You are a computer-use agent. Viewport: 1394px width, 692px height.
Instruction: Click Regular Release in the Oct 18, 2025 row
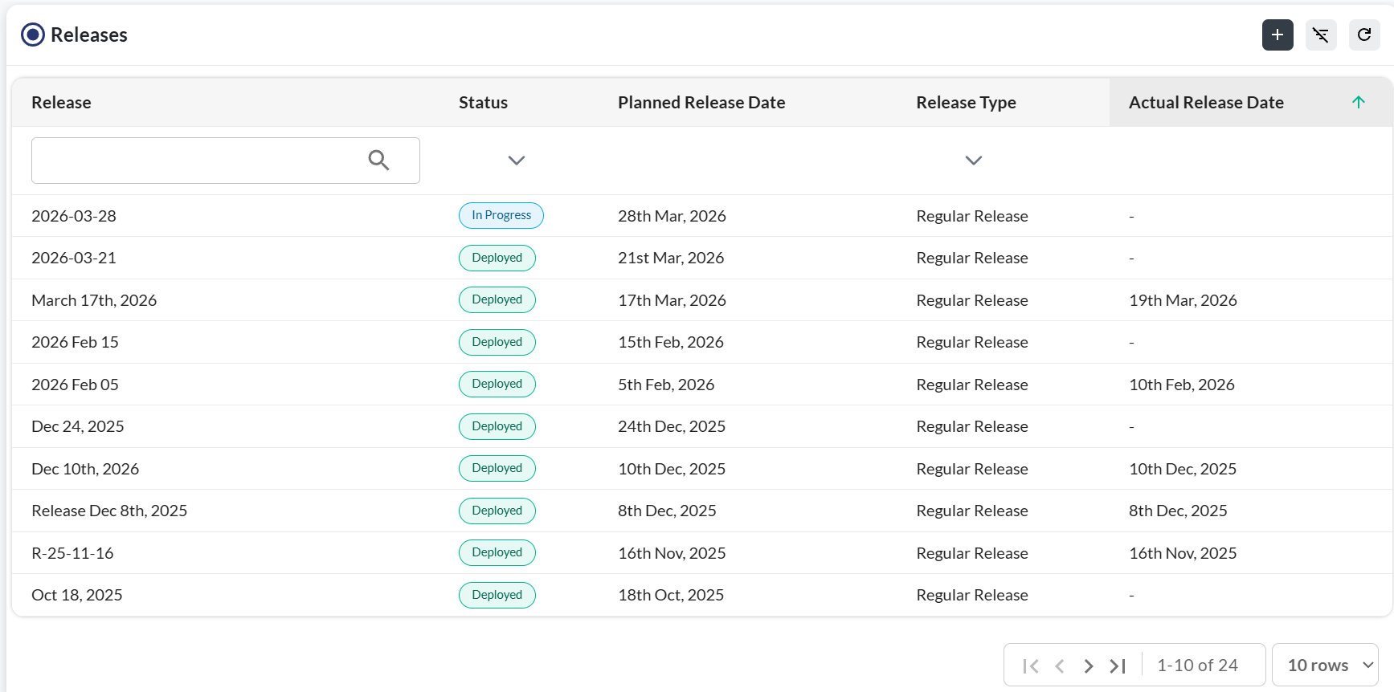tap(972, 595)
